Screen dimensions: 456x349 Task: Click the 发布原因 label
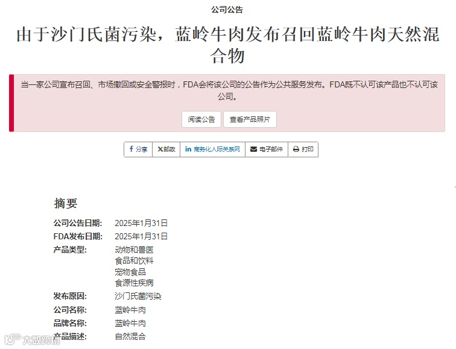[70, 296]
